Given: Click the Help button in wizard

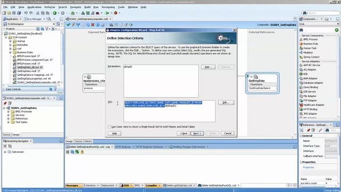Looking at the screenshot, I should pos(115,133).
